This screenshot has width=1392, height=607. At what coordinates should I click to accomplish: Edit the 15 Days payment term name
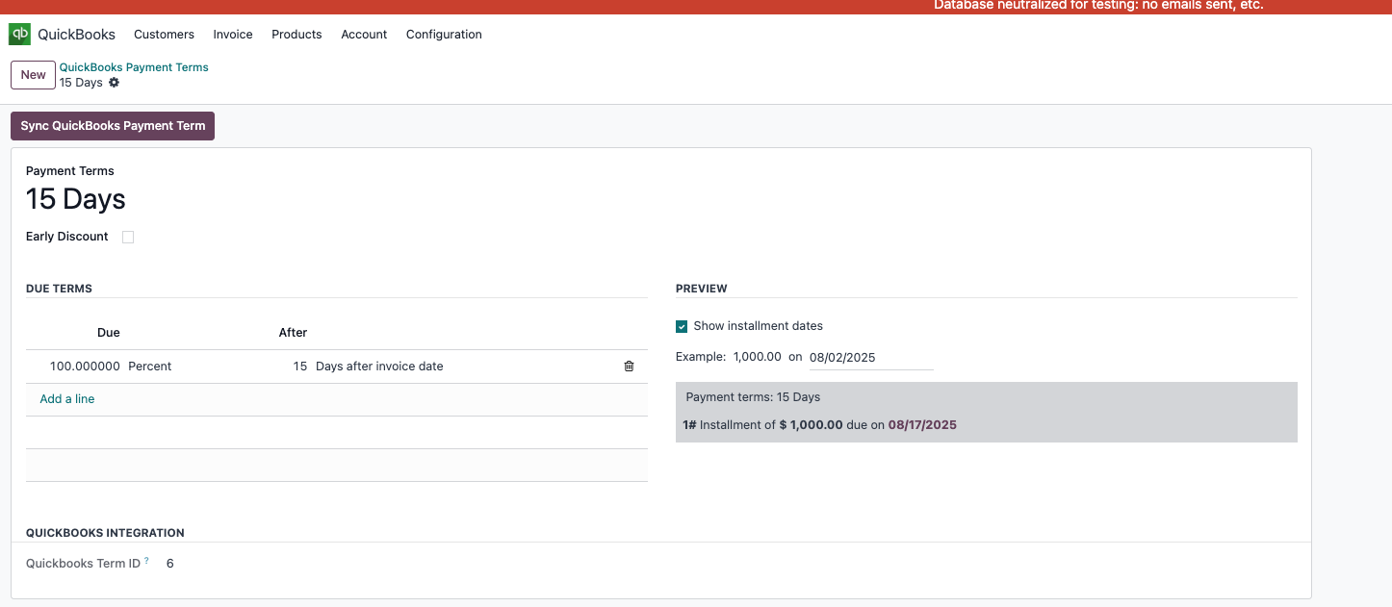(75, 199)
